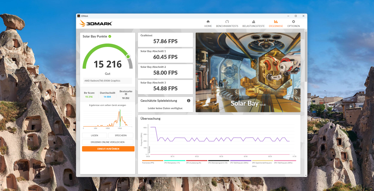This screenshot has width=374, height=191.
Task: Open Optionen via the gear icon
Action: [293, 22]
